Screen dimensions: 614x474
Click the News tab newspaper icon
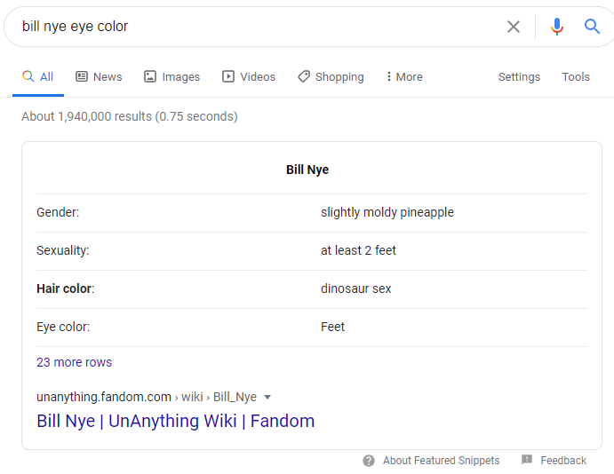82,76
